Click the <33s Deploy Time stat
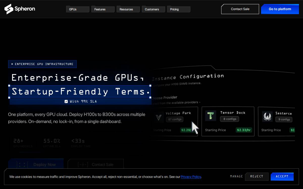 pos(81,143)
